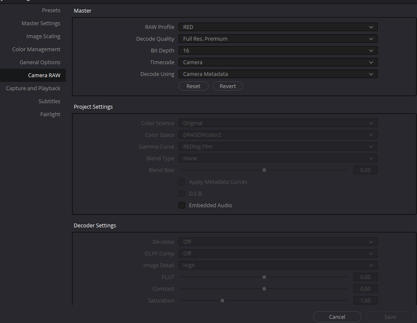This screenshot has height=323, width=417.
Task: Open Fairlight settings in sidebar
Action: click(x=50, y=114)
